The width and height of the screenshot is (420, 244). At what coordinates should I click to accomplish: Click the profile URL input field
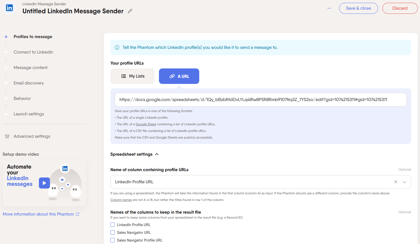(x=261, y=100)
